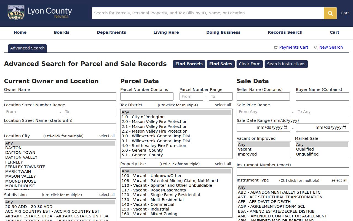
Task: Click the Parcel Number Contains field
Action: tap(147, 96)
